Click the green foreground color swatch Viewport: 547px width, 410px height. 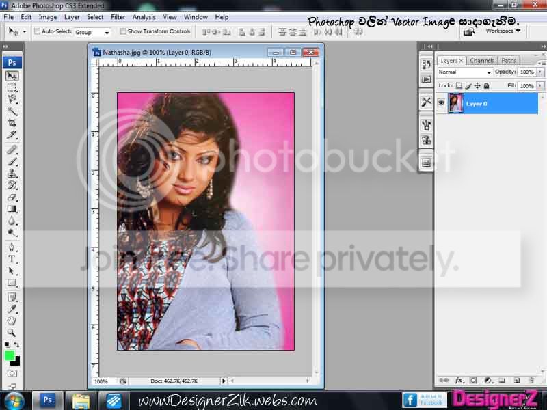point(10,355)
